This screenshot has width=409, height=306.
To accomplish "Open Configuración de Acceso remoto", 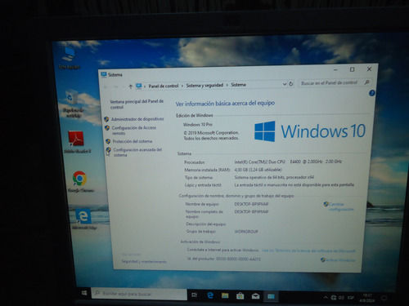I will click(134, 131).
